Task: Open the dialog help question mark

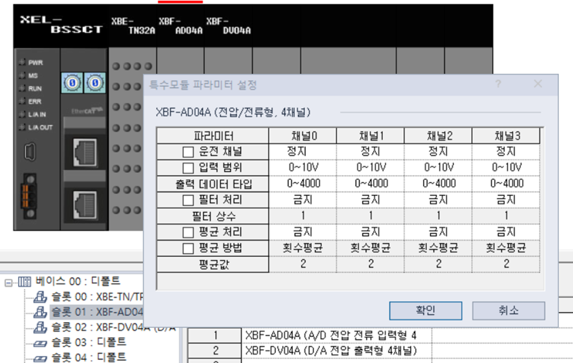Action: [498, 84]
